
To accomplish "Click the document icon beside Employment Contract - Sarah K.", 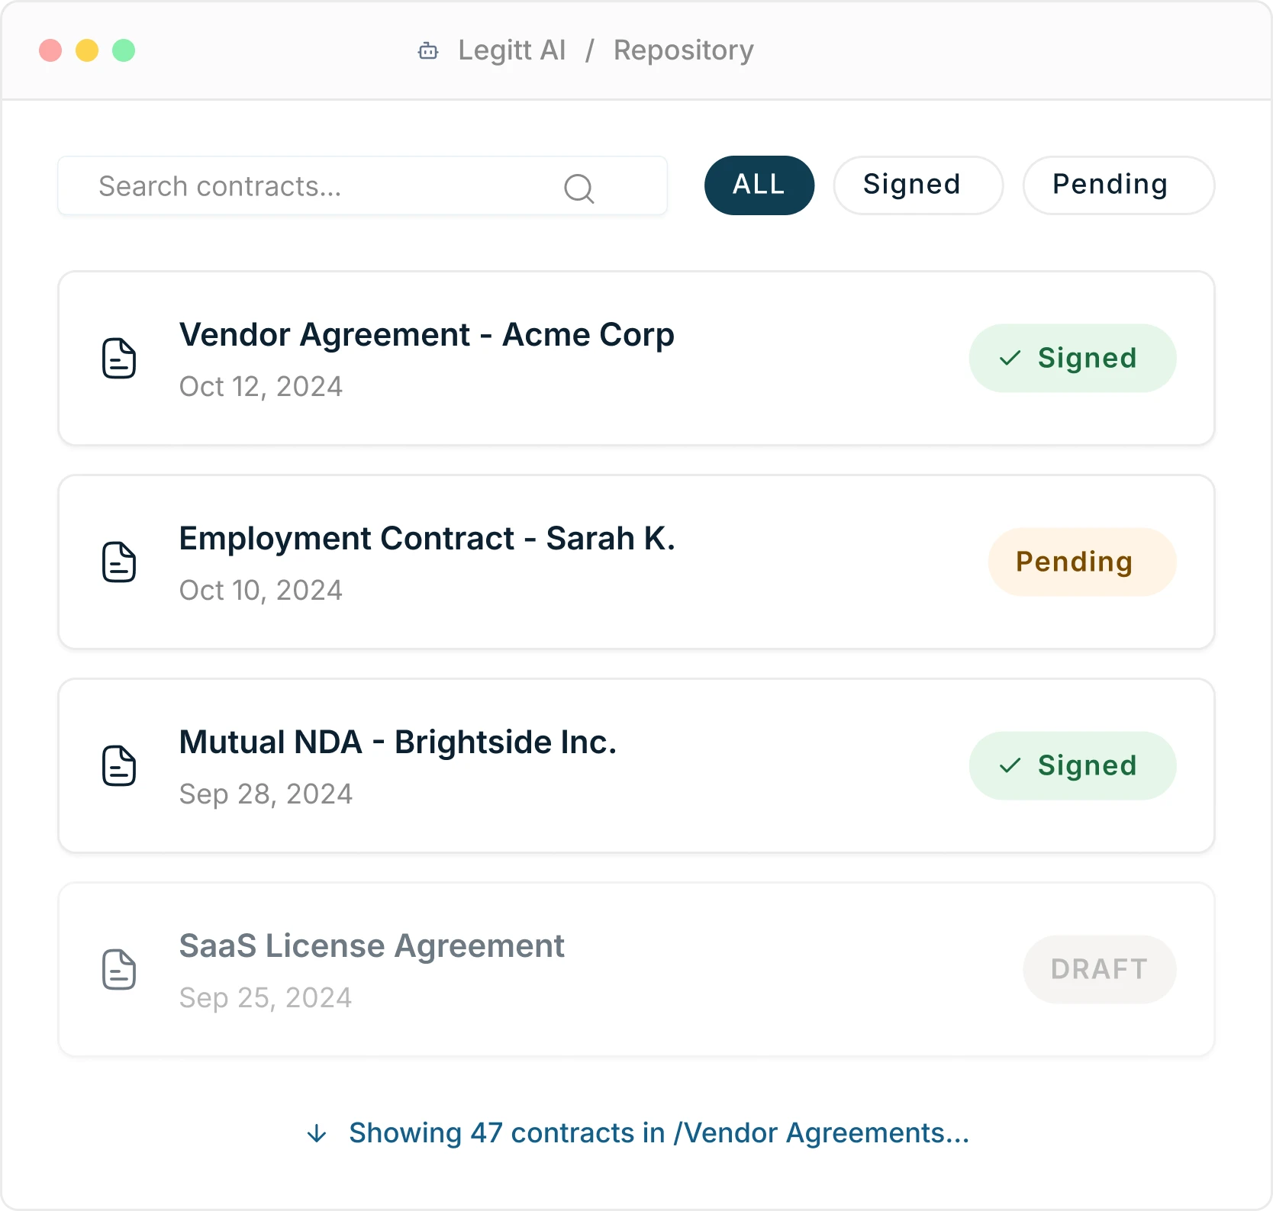I will click(119, 562).
